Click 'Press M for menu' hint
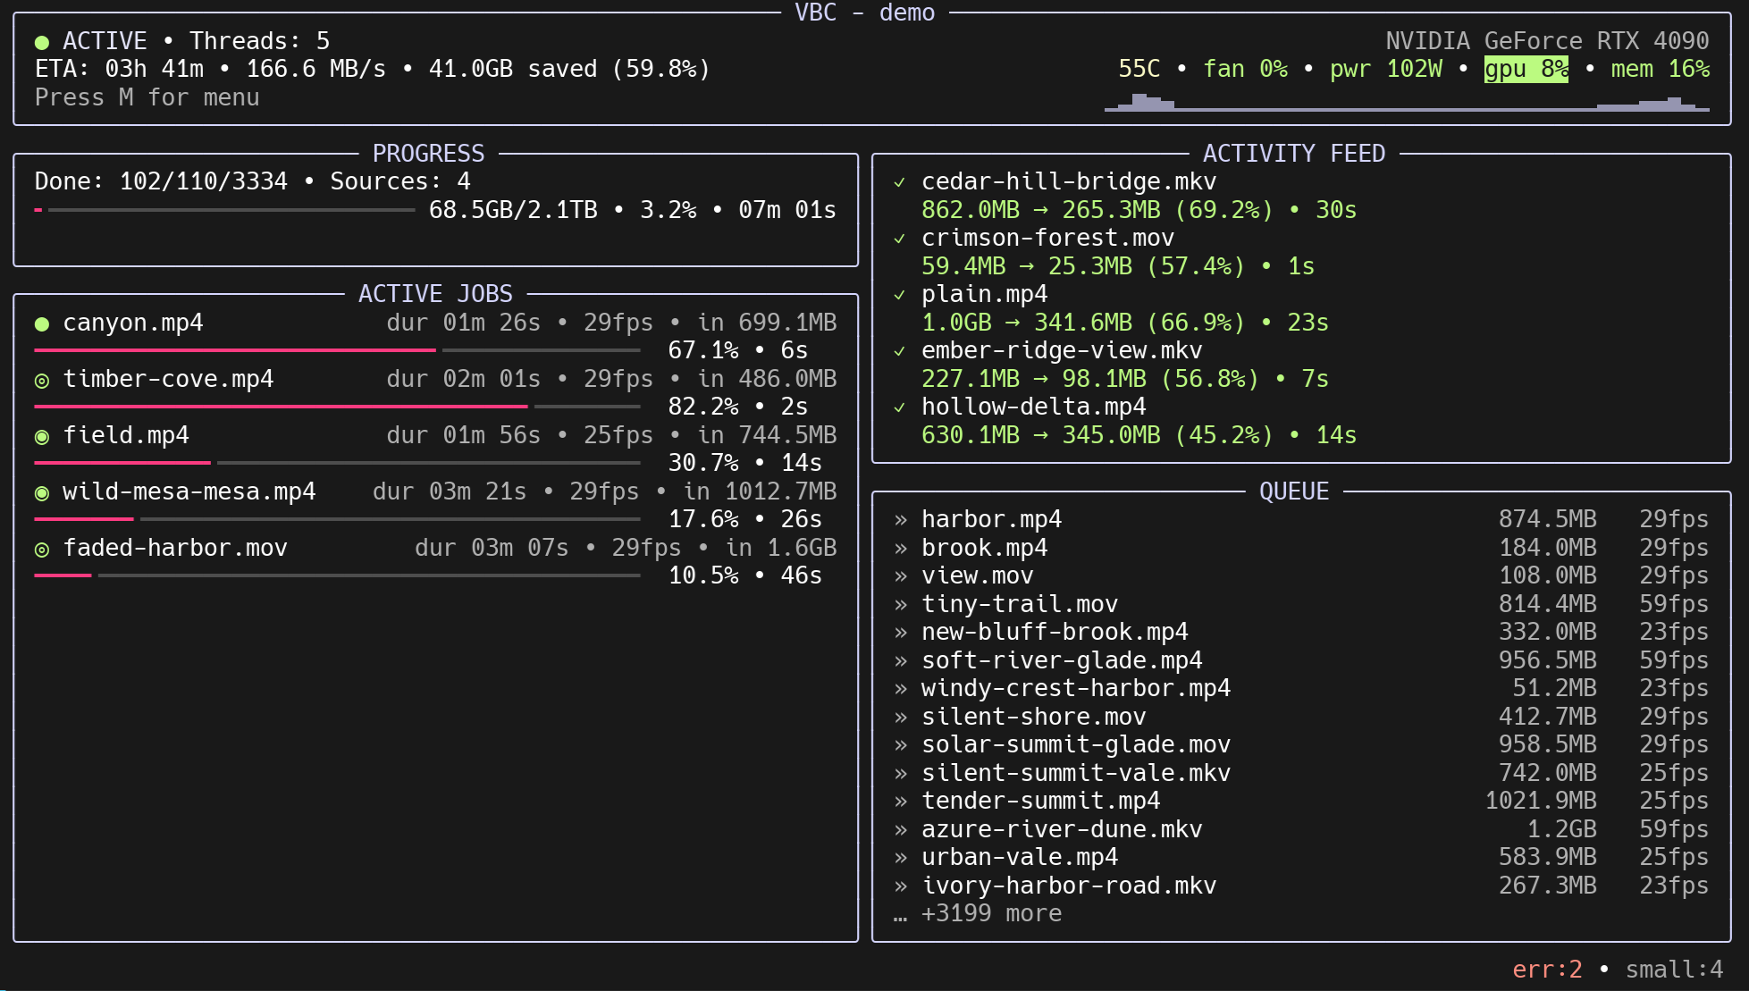This screenshot has width=1749, height=991. (x=147, y=97)
